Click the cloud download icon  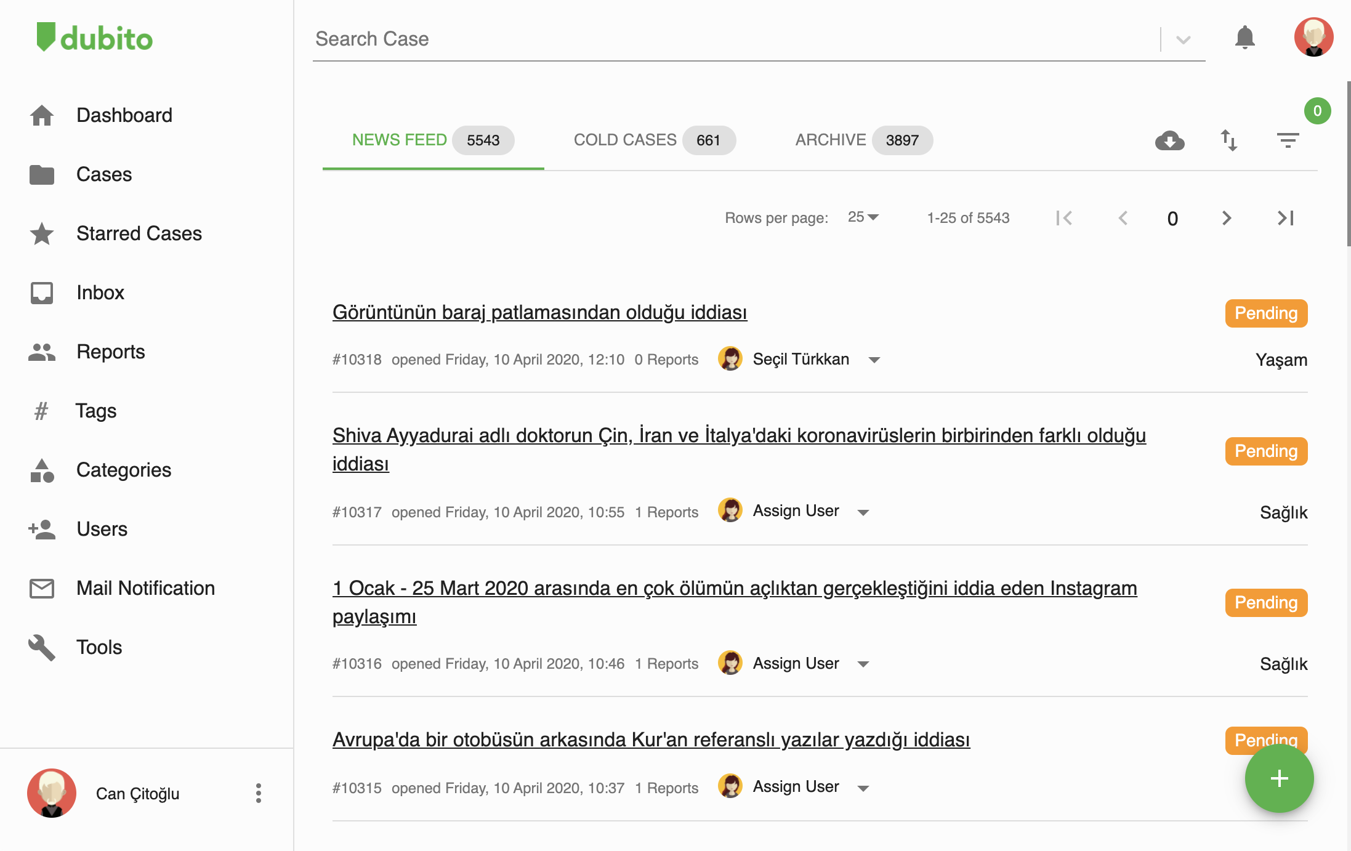pyautogui.click(x=1169, y=140)
